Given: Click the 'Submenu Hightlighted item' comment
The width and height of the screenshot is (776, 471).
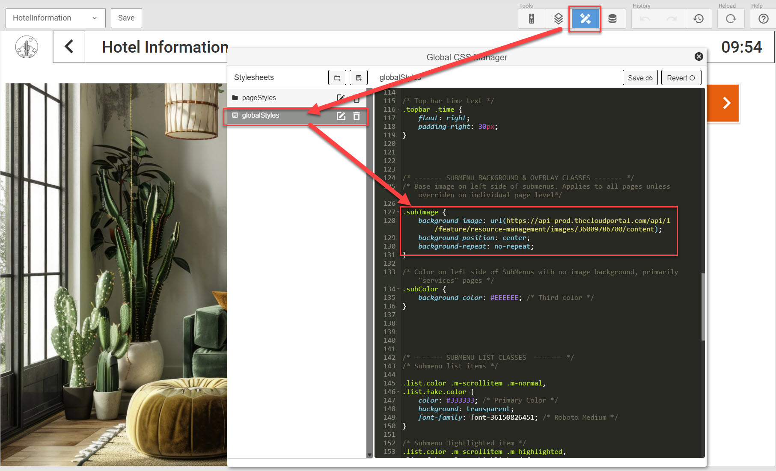Looking at the screenshot, I should 464,443.
